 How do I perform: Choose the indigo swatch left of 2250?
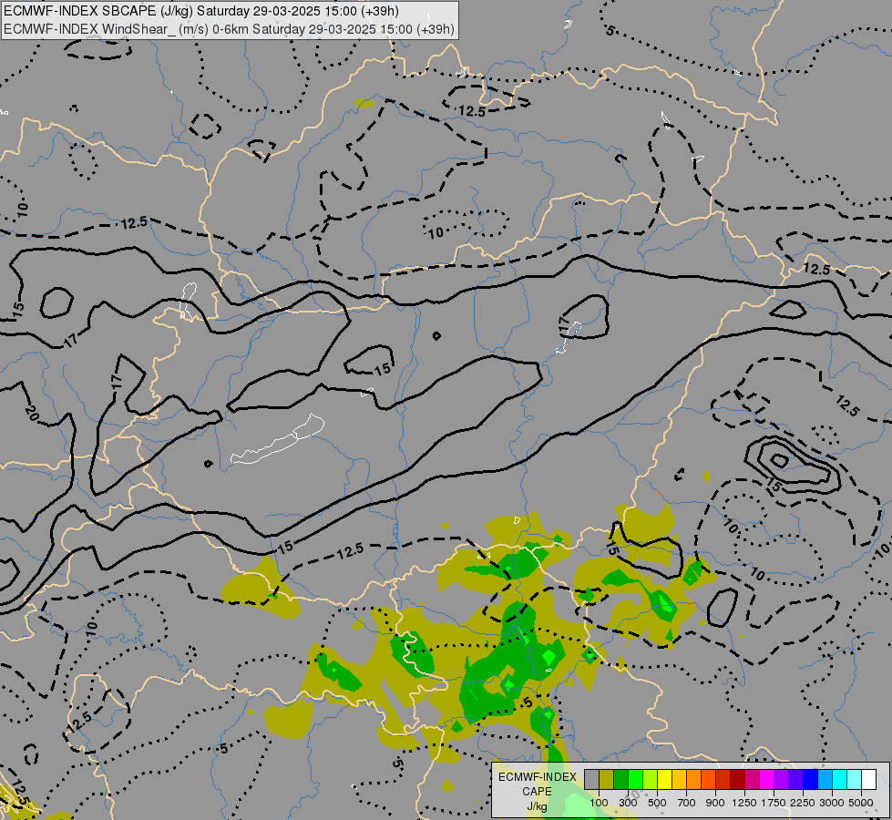coord(795,779)
